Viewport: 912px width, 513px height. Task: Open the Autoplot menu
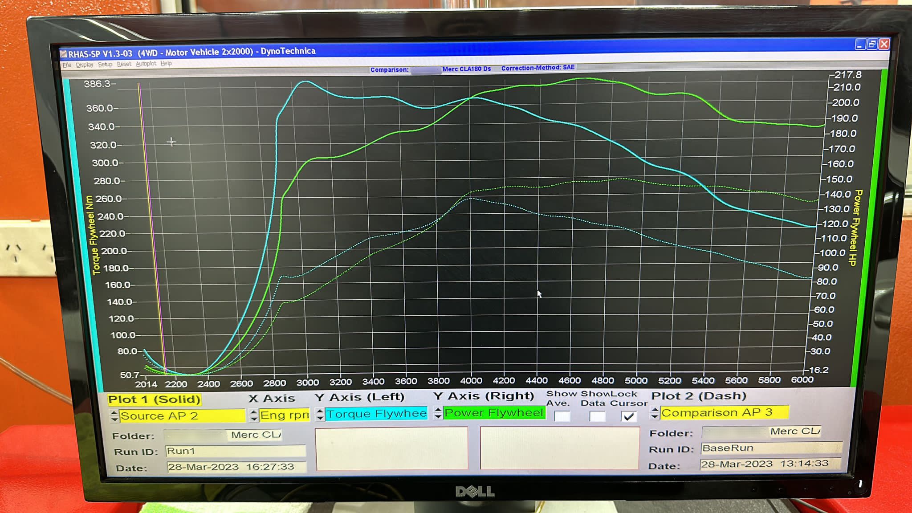(146, 64)
